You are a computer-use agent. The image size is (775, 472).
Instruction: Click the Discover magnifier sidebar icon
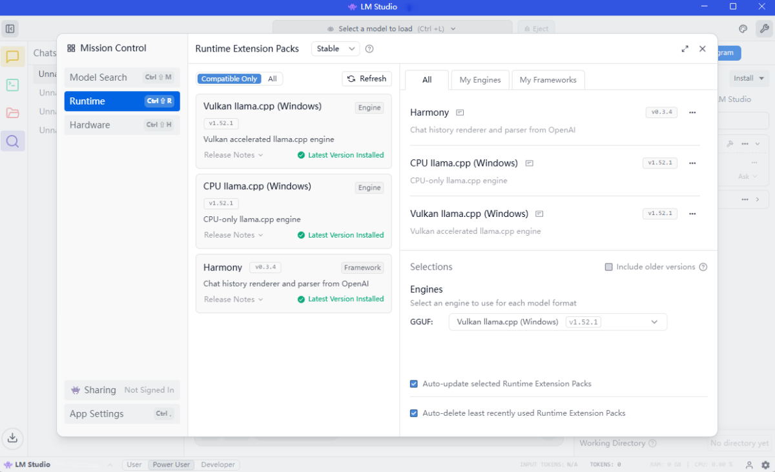pos(13,141)
